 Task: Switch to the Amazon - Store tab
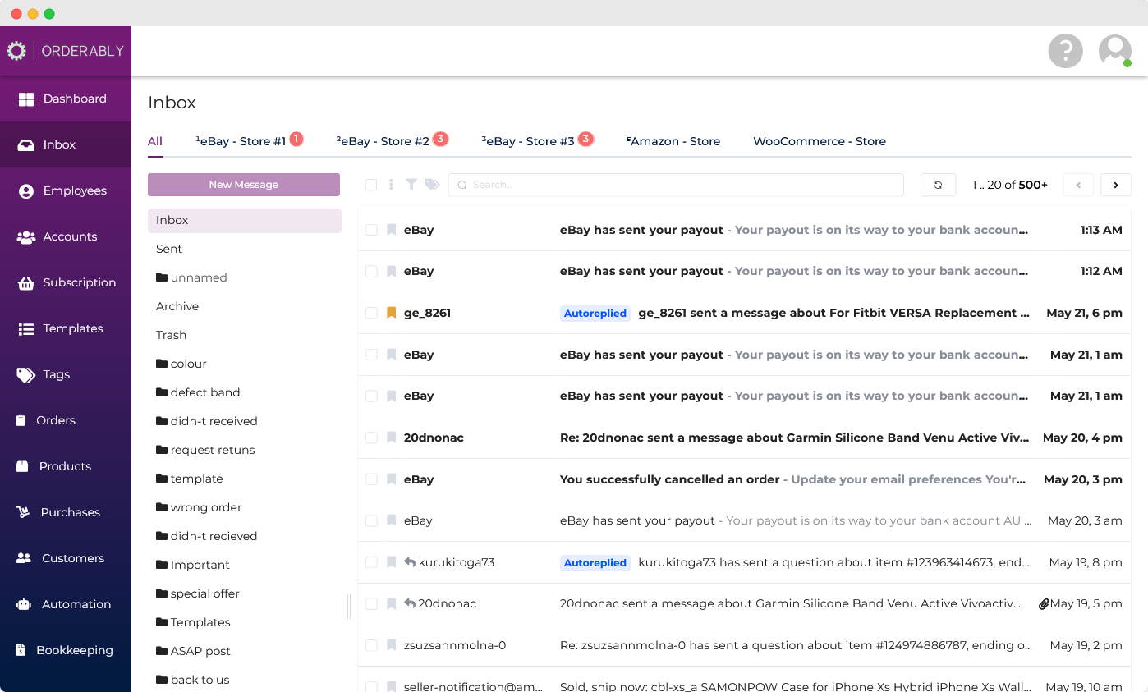click(673, 141)
